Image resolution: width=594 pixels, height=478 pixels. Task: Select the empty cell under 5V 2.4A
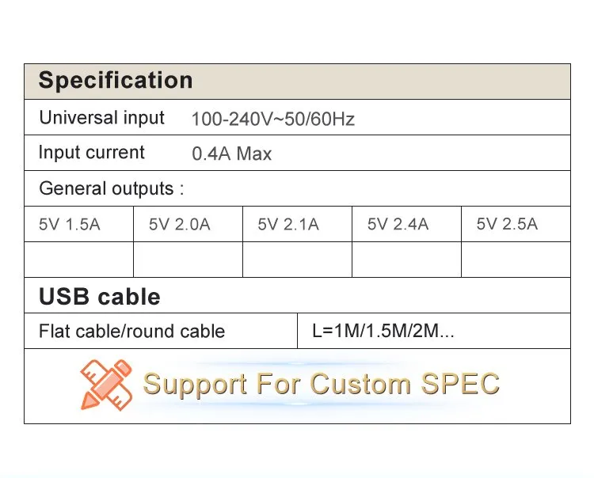[x=406, y=260]
